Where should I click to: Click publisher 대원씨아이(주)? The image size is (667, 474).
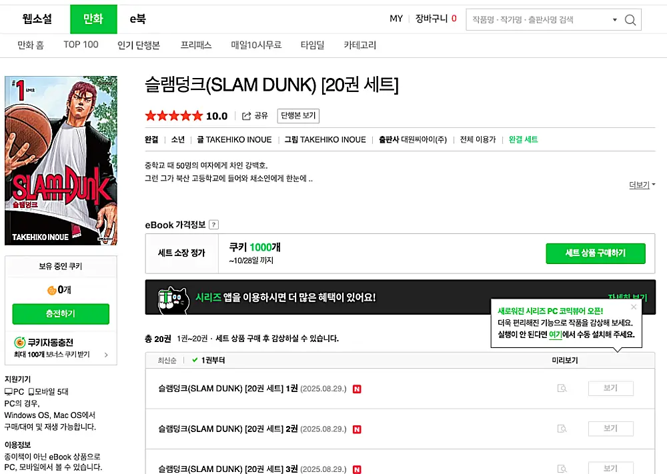pyautogui.click(x=424, y=139)
